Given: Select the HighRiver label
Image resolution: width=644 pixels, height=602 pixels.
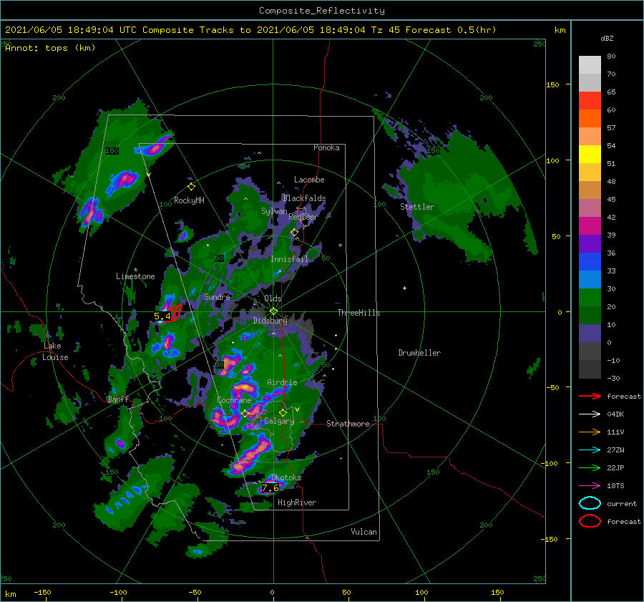Looking at the screenshot, I should click(x=297, y=503).
